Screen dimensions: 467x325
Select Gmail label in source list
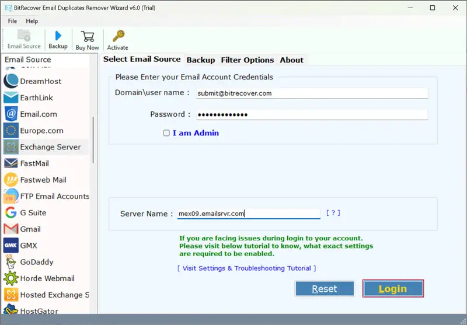[30, 229]
